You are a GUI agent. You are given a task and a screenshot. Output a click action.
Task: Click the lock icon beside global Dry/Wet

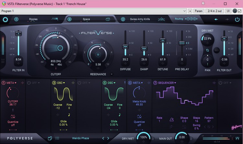tap(153, 139)
